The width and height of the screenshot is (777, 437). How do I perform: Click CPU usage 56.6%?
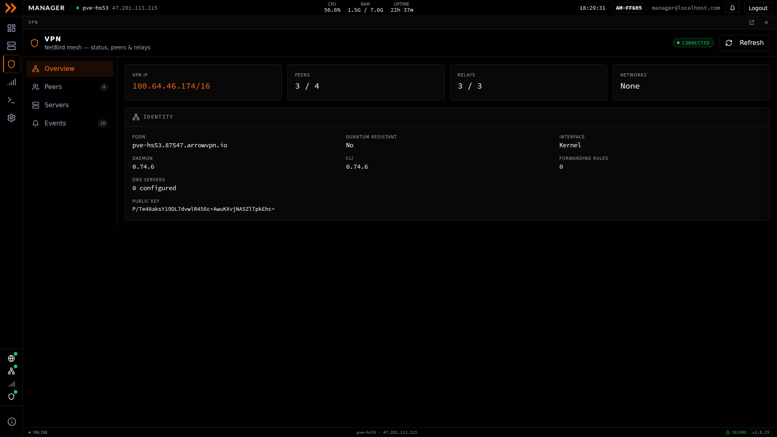click(332, 10)
